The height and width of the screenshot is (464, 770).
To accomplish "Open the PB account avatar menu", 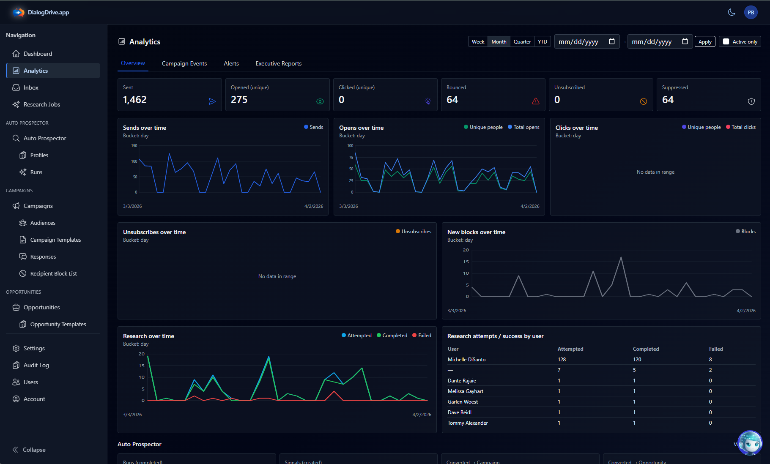I will point(751,12).
